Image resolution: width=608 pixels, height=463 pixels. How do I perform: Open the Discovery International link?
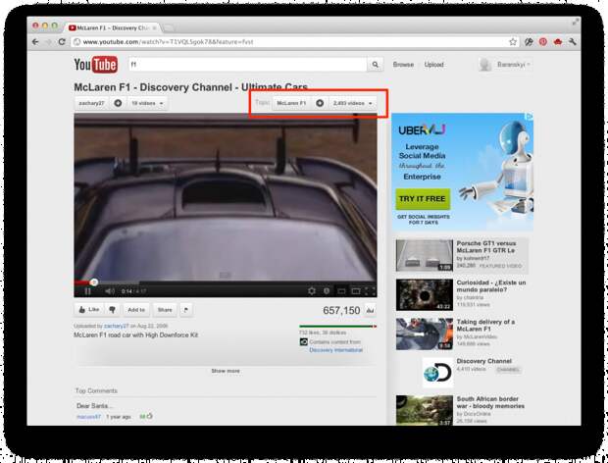click(335, 350)
